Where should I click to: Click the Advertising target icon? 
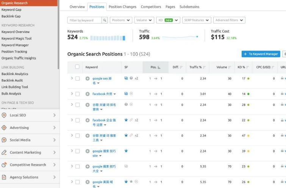[4, 128]
